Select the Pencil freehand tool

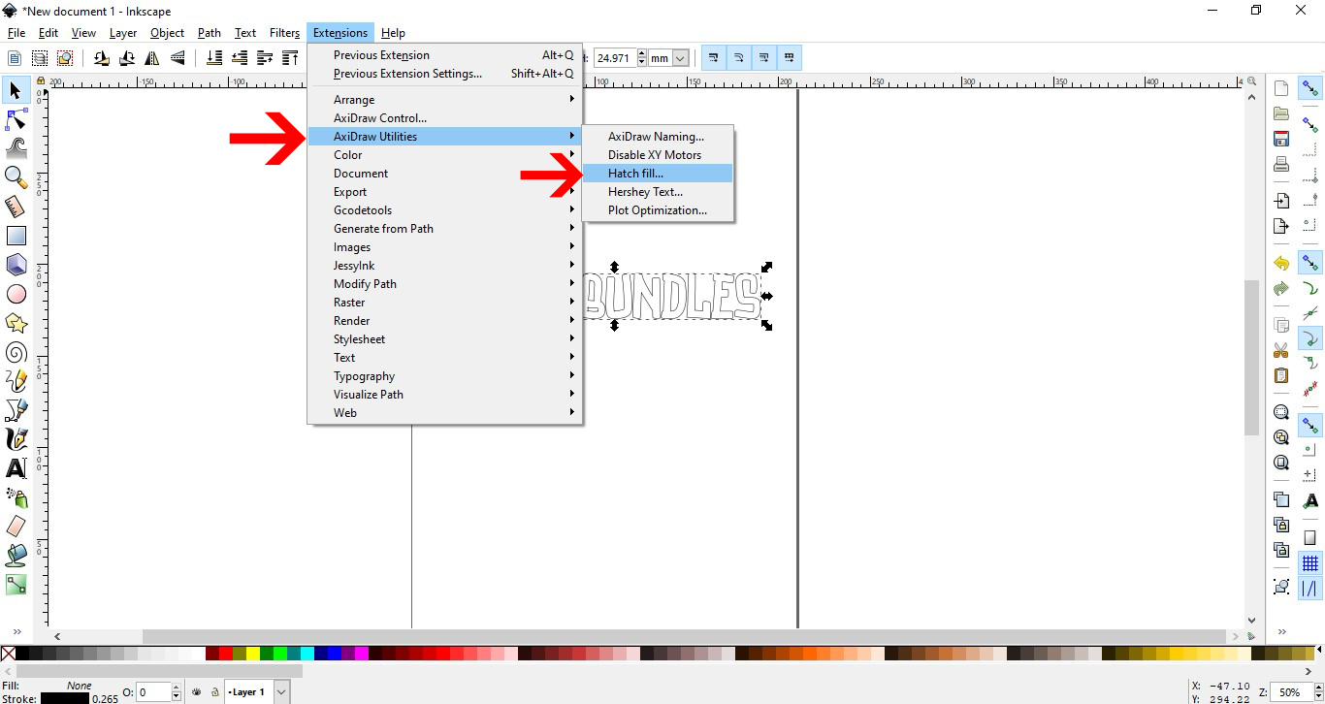(x=16, y=381)
